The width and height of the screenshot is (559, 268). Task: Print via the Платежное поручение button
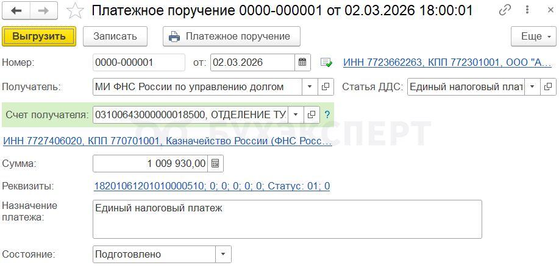coord(234,36)
